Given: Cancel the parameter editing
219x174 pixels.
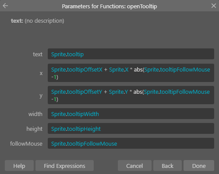Looking at the screenshot, I should [134, 166].
